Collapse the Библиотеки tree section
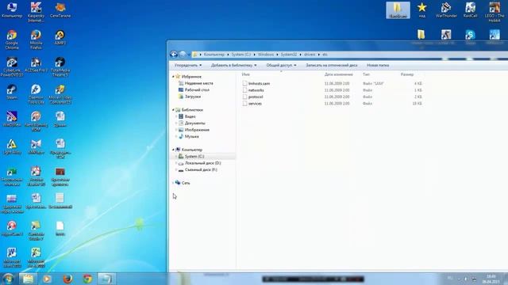508x285 pixels. pos(173,110)
